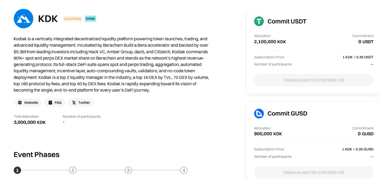This screenshot has width=380, height=180.
Task: Click the question icon beside FAQ
Action: tap(50, 103)
